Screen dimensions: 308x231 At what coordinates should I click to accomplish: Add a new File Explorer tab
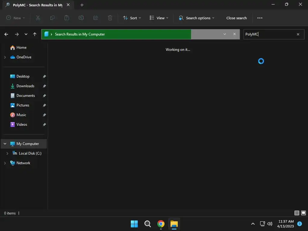(x=82, y=5)
